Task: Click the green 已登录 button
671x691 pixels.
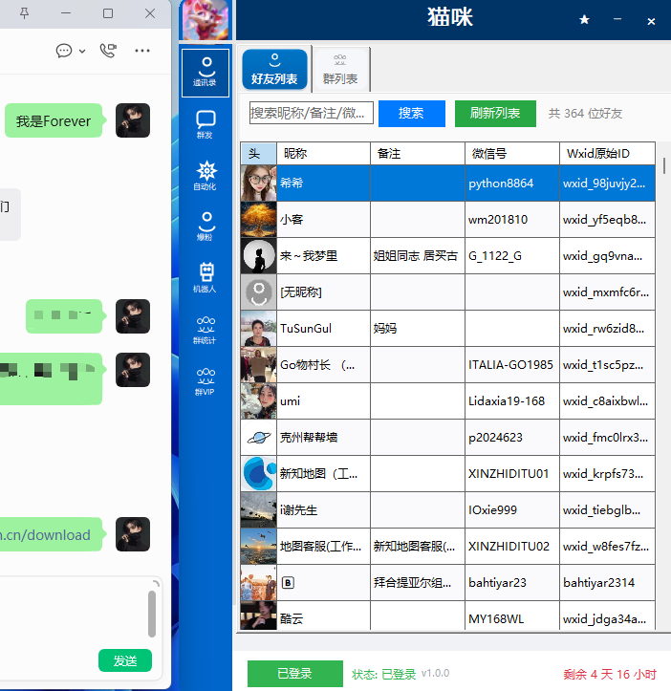Action: [295, 674]
